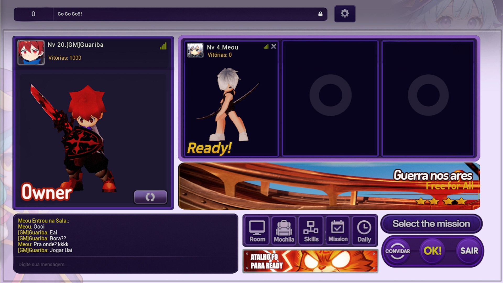Viewport: 503px width, 283px height.
Task: Click the Convidar invite button
Action: tap(397, 251)
